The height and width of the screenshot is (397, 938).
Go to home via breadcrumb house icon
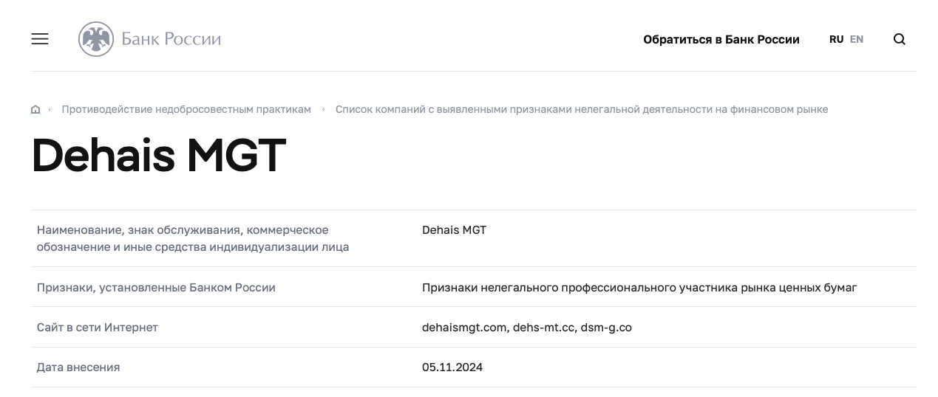(35, 110)
